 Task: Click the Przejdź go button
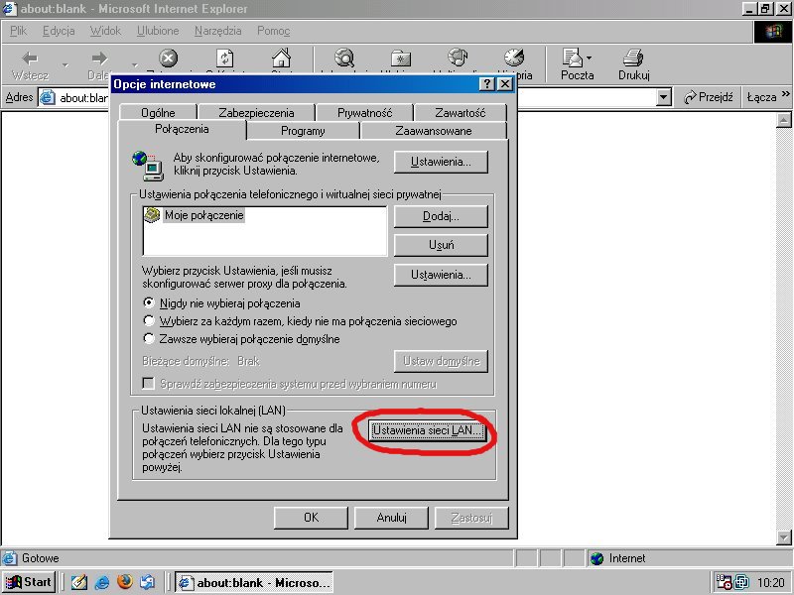pyautogui.click(x=708, y=96)
